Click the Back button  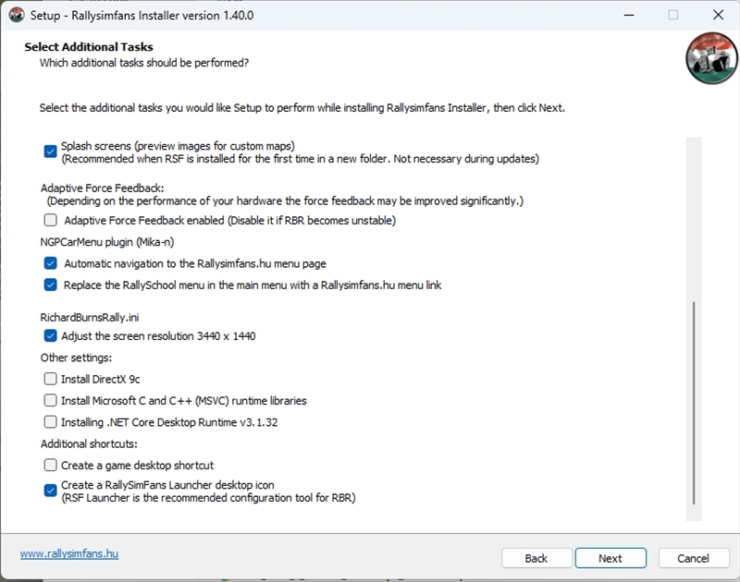(536, 558)
